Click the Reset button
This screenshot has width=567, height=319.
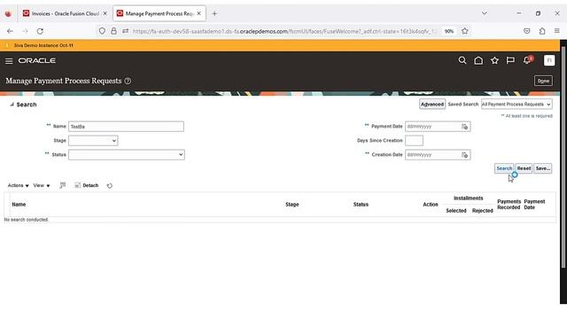click(524, 168)
